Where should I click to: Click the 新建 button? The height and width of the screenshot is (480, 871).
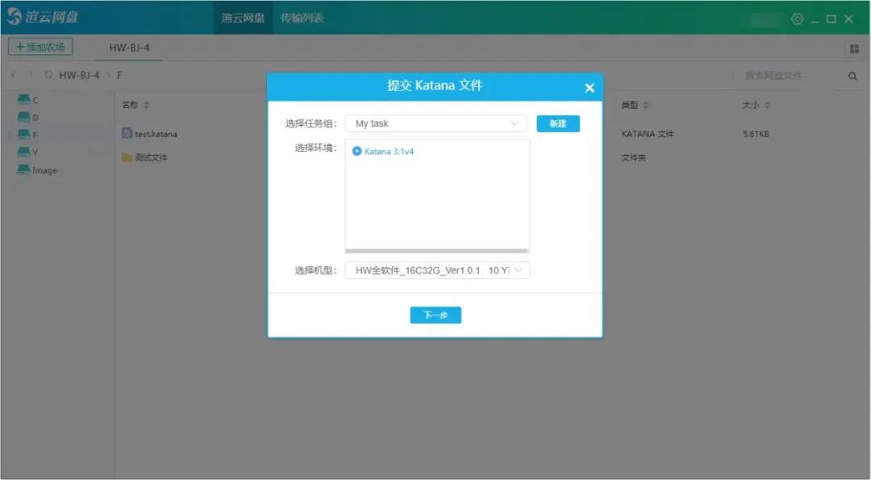coord(558,123)
